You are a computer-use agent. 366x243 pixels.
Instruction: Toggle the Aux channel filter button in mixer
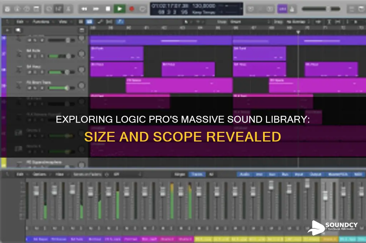(x=272, y=174)
